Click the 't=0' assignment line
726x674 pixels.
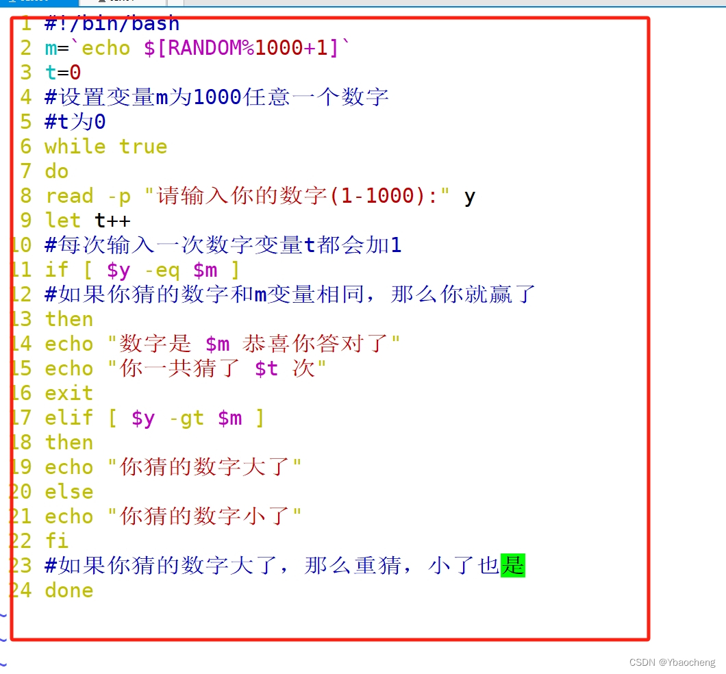click(63, 73)
